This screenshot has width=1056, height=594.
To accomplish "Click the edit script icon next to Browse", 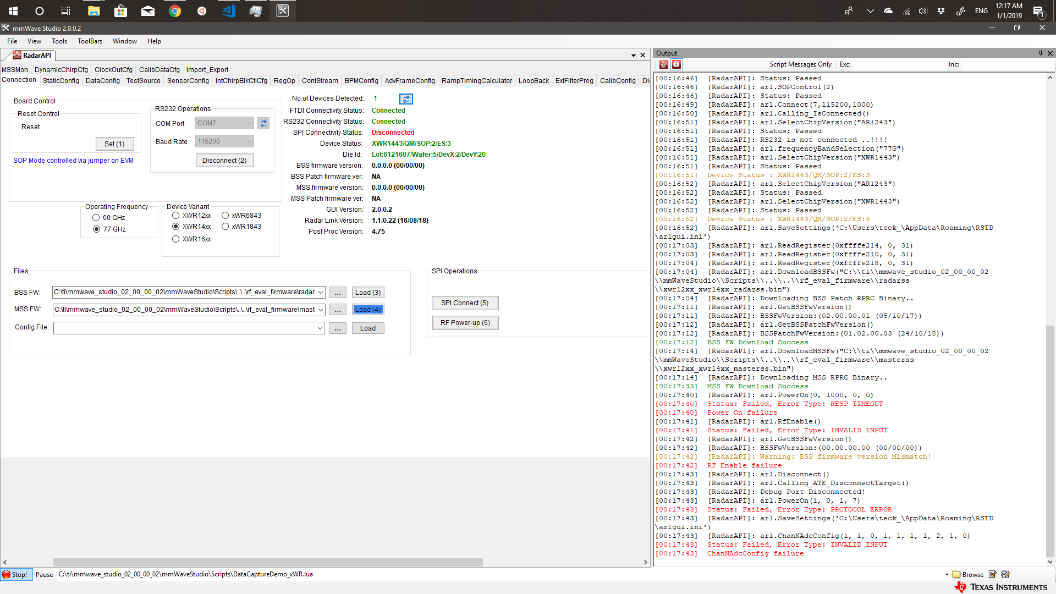I will 993,574.
